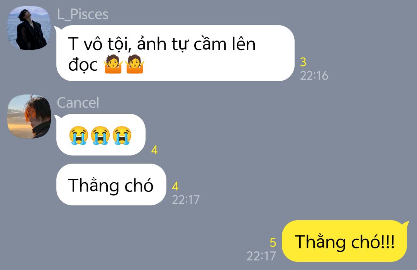Click 22:17 timestamp beside yellow bubble
The image size is (417, 270).
[x=261, y=256]
